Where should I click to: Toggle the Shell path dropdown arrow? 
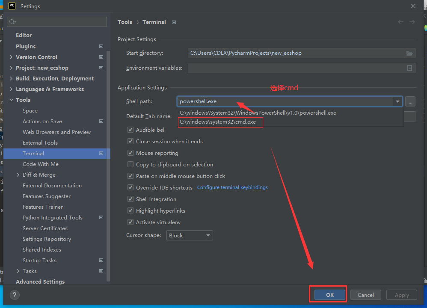[x=398, y=102]
